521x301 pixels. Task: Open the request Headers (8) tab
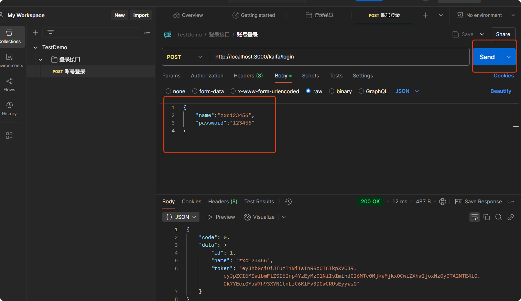pos(248,76)
